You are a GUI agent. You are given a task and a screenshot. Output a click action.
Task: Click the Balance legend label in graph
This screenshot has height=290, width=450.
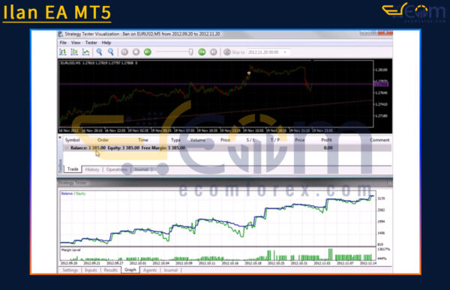pyautogui.click(x=67, y=193)
